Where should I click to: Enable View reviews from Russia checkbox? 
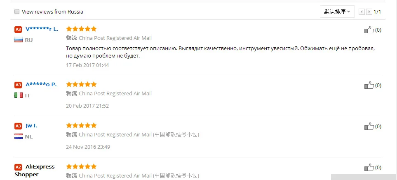(x=17, y=12)
